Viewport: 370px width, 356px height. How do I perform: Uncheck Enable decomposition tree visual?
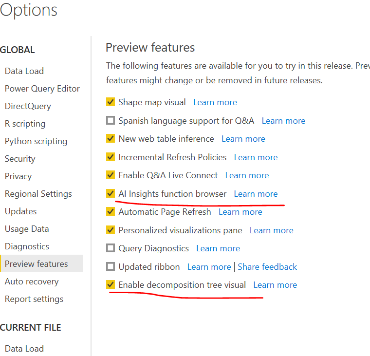point(111,285)
